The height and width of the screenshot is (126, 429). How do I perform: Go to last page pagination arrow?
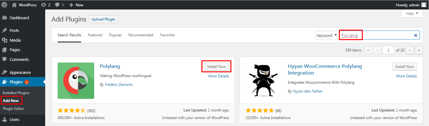[x=419, y=50]
